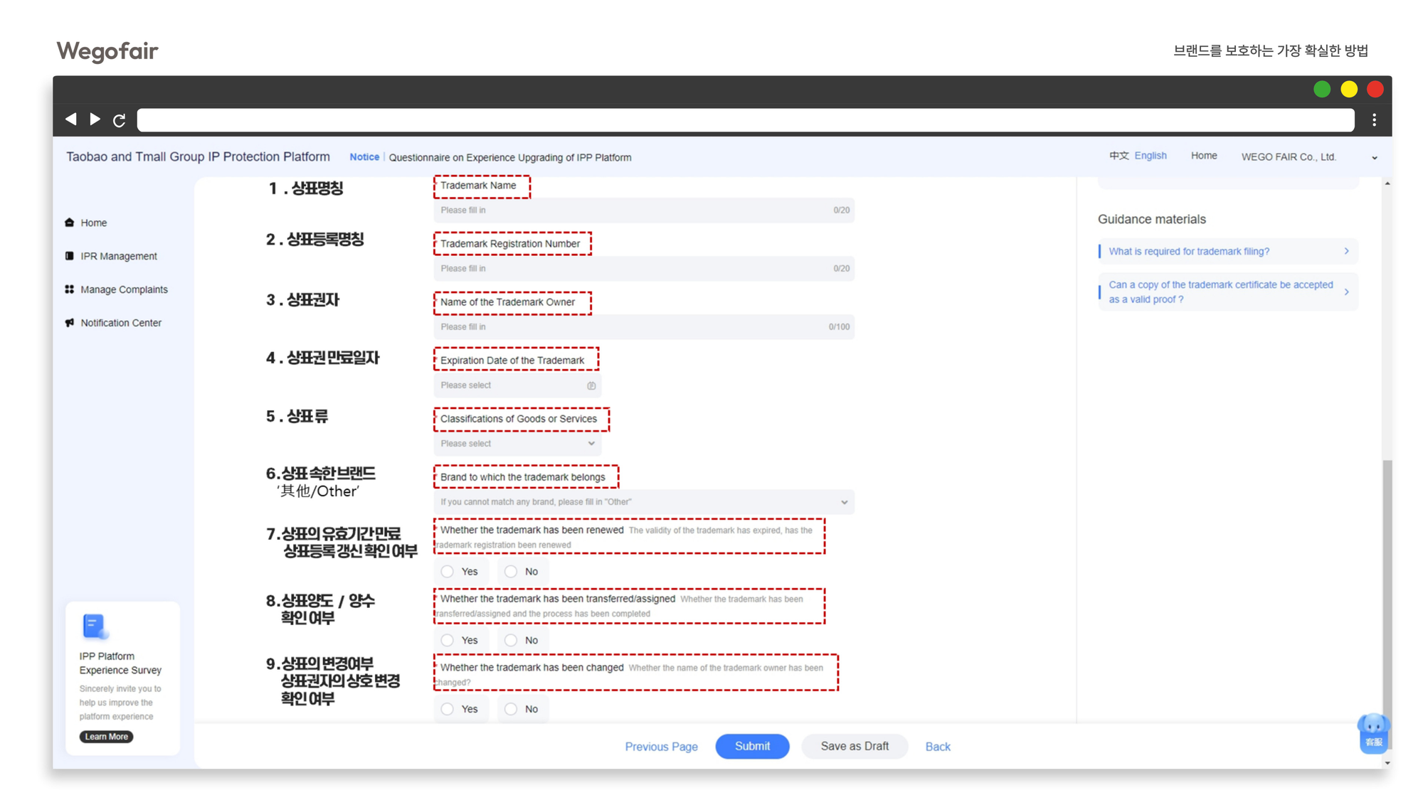
Task: Click the browser forward arrow icon
Action: [x=95, y=119]
